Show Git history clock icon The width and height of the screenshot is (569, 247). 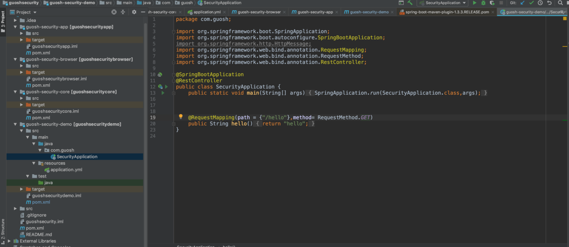pos(540,3)
